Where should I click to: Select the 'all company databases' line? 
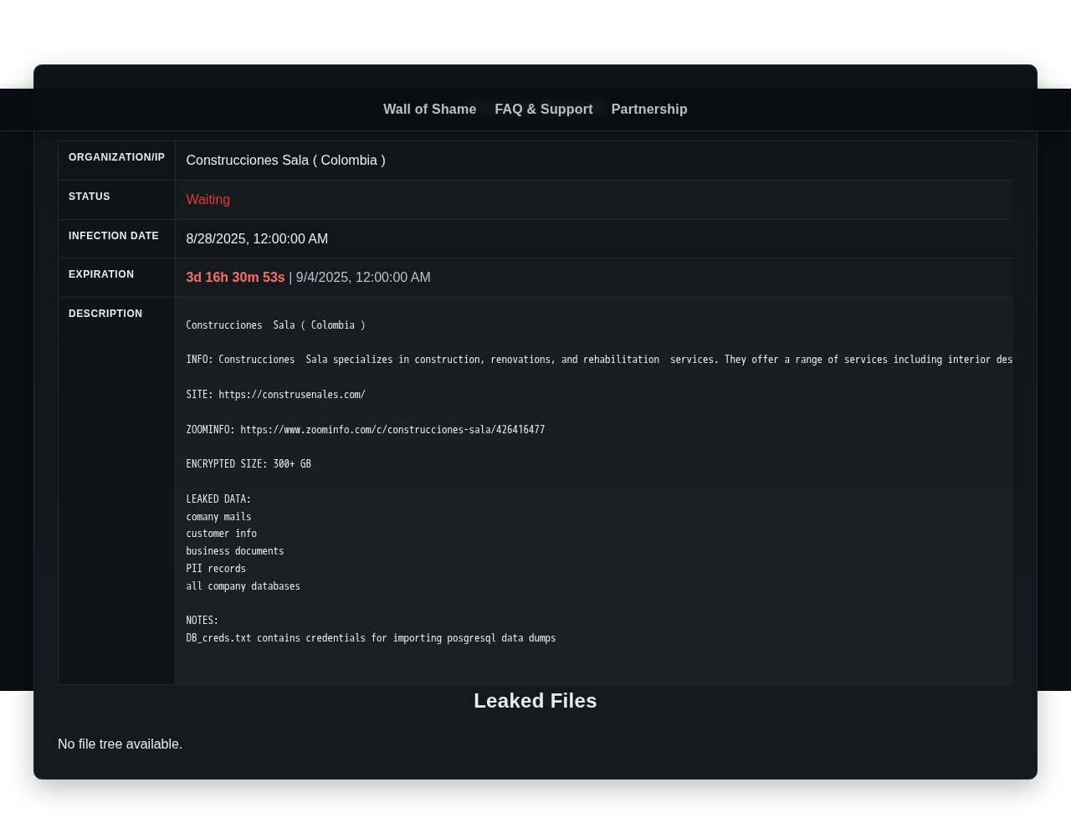click(243, 586)
